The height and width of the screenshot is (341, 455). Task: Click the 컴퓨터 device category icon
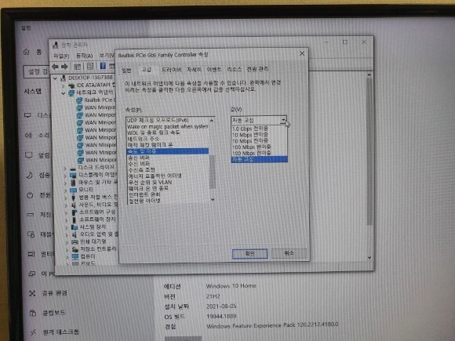point(75,256)
